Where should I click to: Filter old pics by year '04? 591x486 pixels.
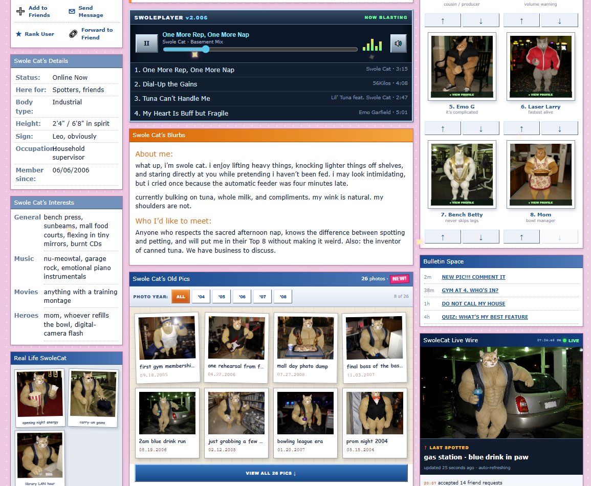pyautogui.click(x=201, y=297)
